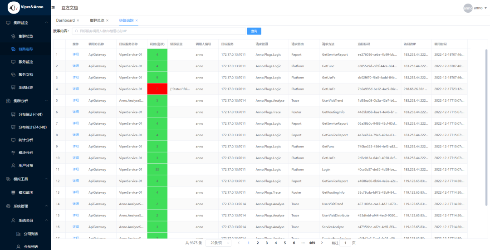Click the UserVisitTrend cell in row 5

[337, 101]
